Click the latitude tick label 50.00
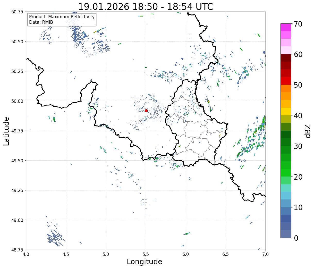314x268 pixels. (17, 101)
